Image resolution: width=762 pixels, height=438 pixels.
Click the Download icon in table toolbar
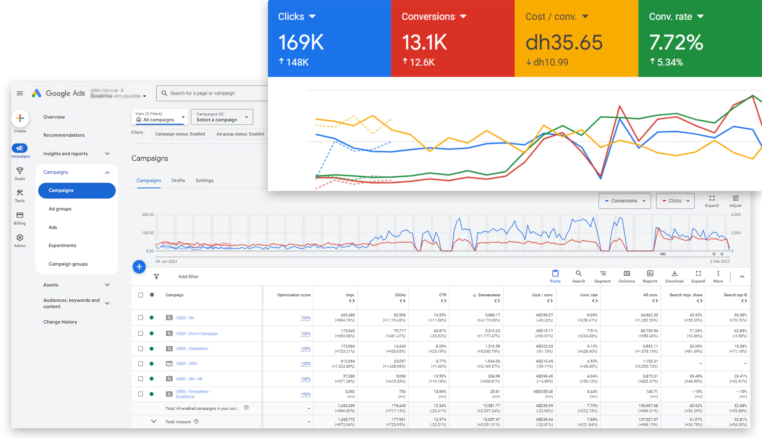[674, 274]
